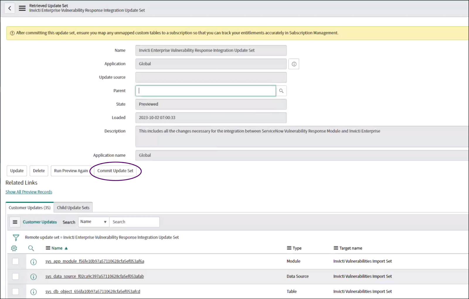Screen dimensions: 469x299
Task: Click the Parent field lookup magnifier icon
Action: pos(281,91)
